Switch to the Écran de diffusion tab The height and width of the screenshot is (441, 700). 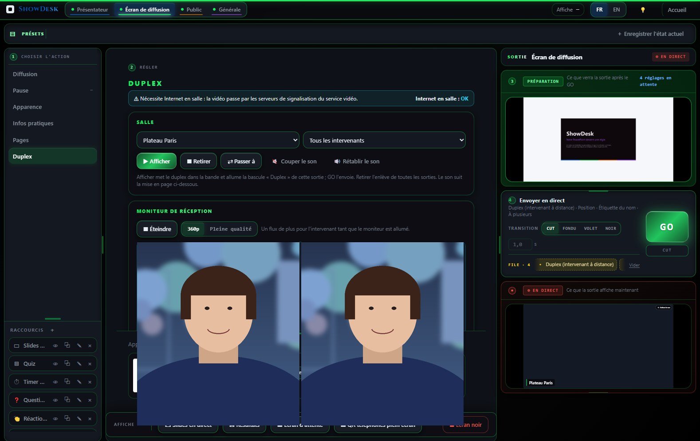coord(145,10)
